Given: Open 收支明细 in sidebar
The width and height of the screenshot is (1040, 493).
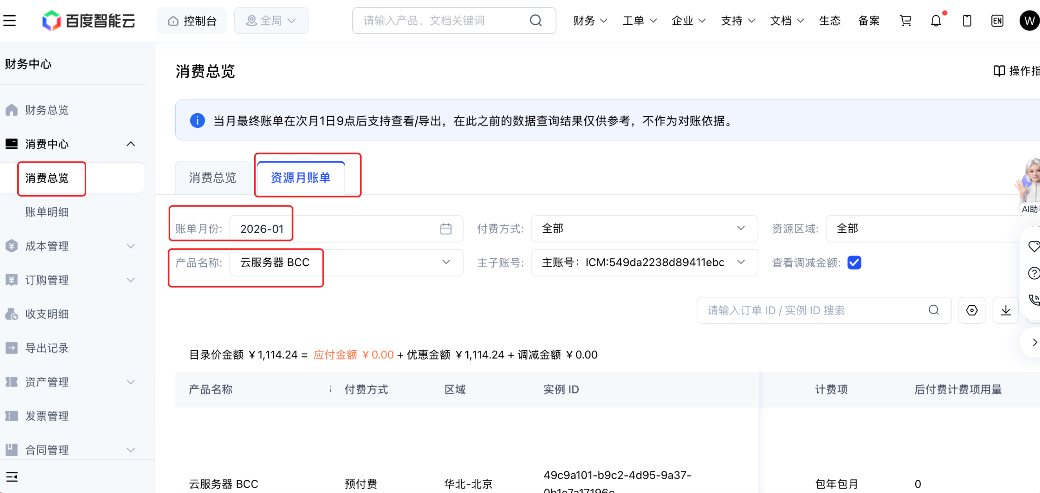Looking at the screenshot, I should pos(47,314).
